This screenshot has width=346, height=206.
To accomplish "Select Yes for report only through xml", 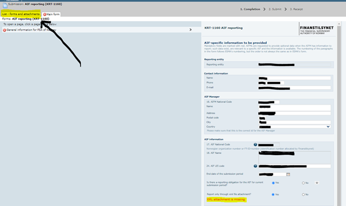I will tap(273, 194).
